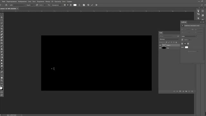Click the Свойства panel tab
Image resolution: width=206 pixels, height=116 pixels.
pyautogui.click(x=184, y=22)
